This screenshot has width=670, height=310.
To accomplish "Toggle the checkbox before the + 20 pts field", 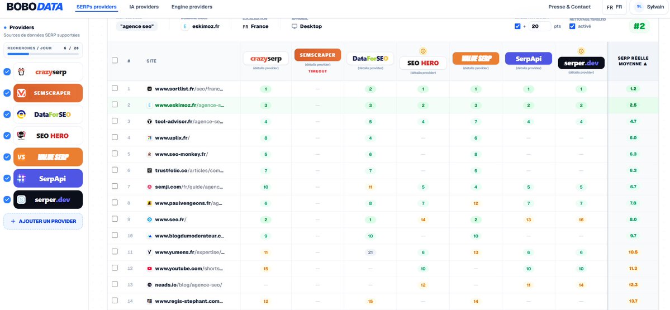I will point(517,26).
